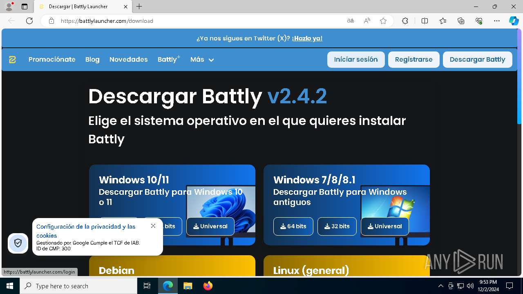This screenshot has width=523, height=294.
Task: Close the cookie privacy popup
Action: click(153, 226)
